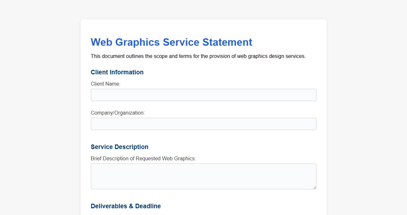407x215 pixels.
Task: Click the Service Description section heading
Action: point(120,147)
